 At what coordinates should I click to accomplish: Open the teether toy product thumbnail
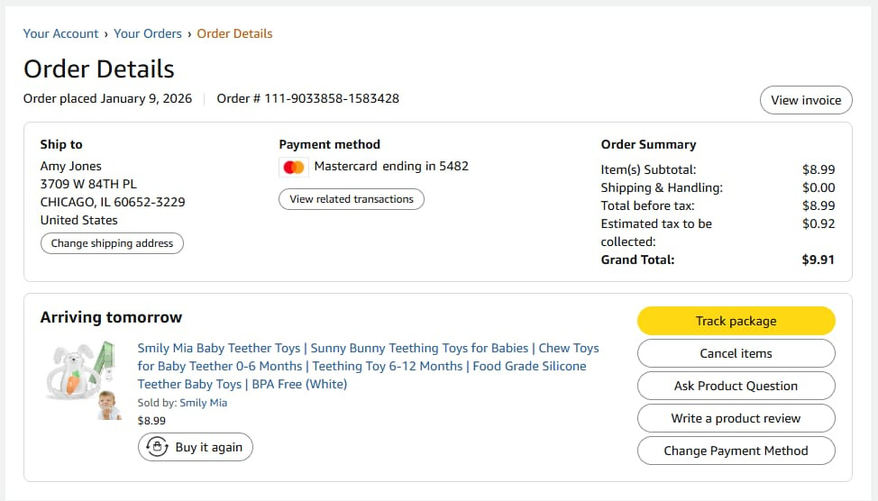tap(84, 379)
